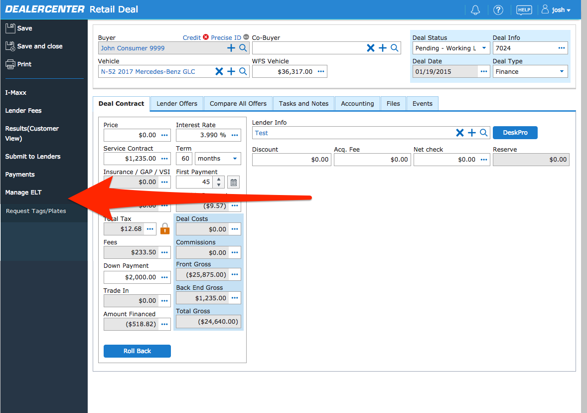Switch to the Accounting tab
This screenshot has width=587, height=413.
point(357,103)
